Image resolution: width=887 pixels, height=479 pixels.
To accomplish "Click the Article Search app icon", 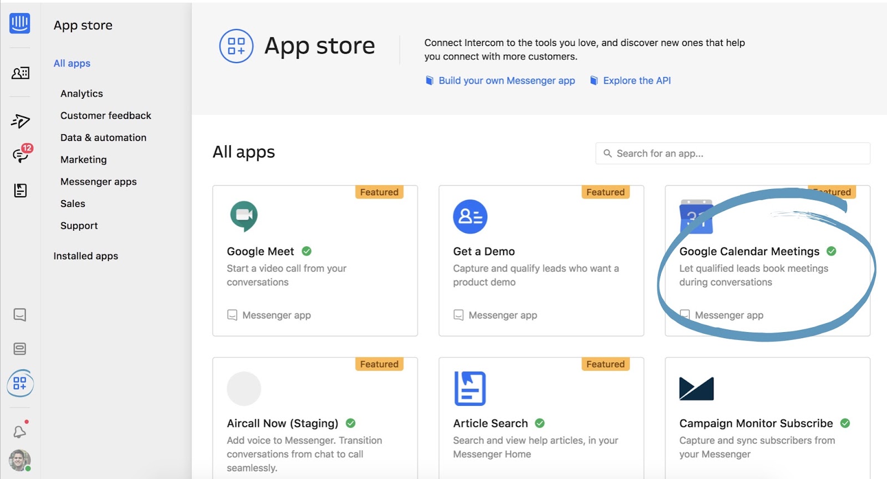I will pos(470,389).
